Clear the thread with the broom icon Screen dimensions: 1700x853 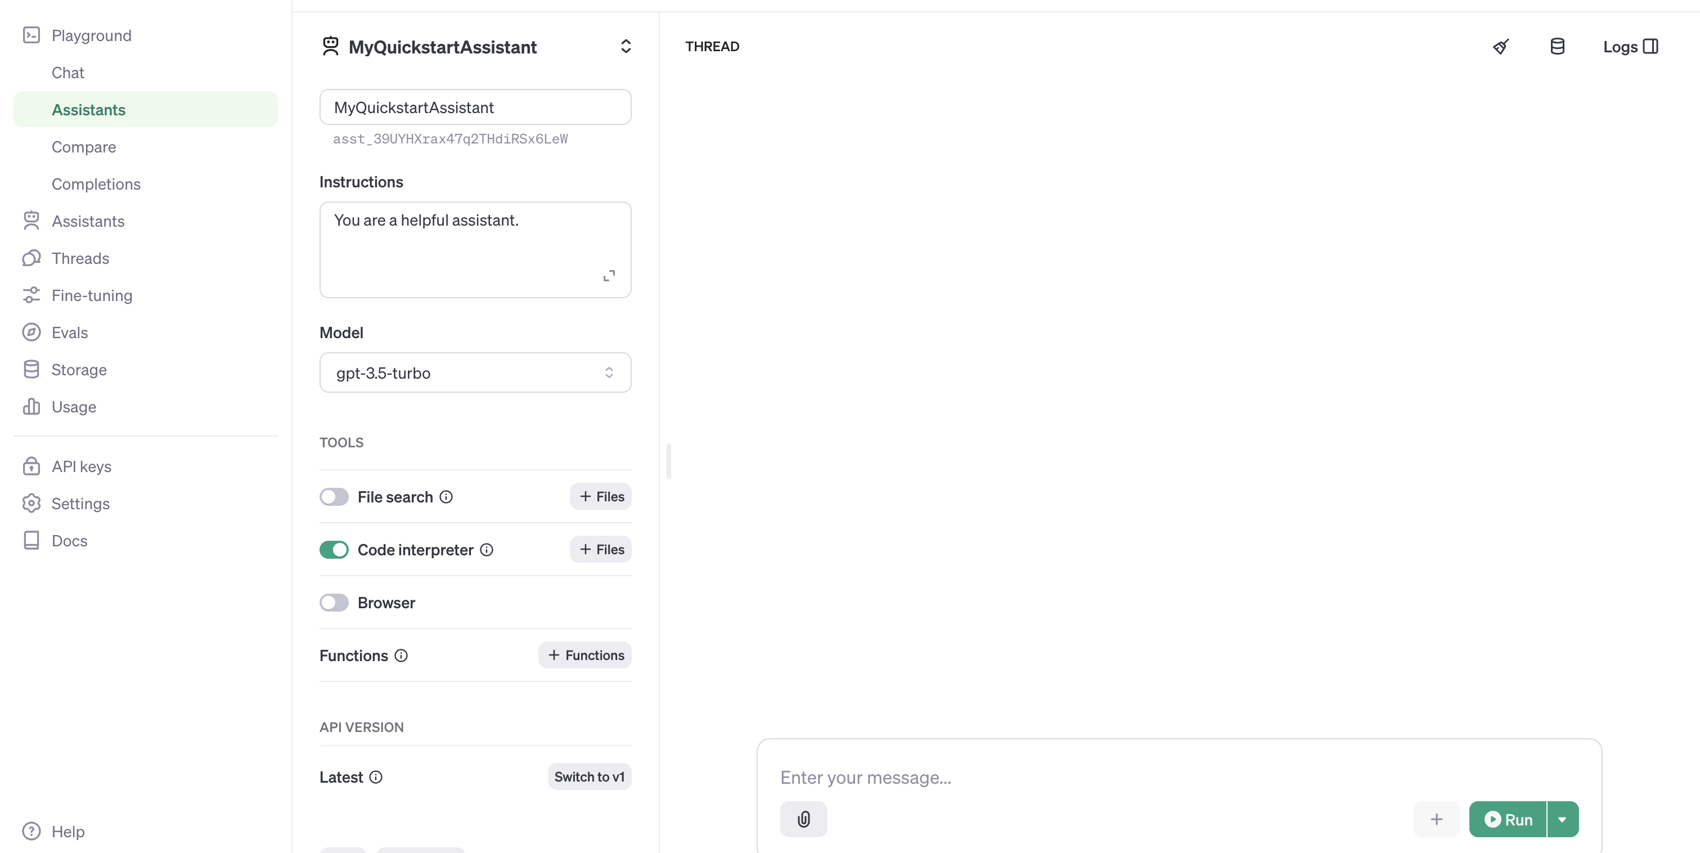coord(1501,46)
